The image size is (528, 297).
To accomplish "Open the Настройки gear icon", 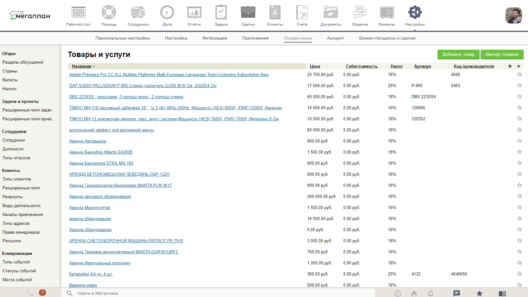I will click(415, 13).
